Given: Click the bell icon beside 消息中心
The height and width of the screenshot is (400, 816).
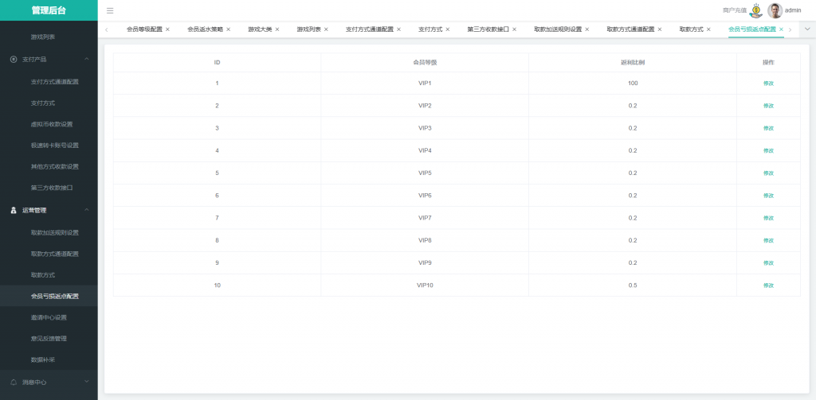Looking at the screenshot, I should tap(14, 382).
